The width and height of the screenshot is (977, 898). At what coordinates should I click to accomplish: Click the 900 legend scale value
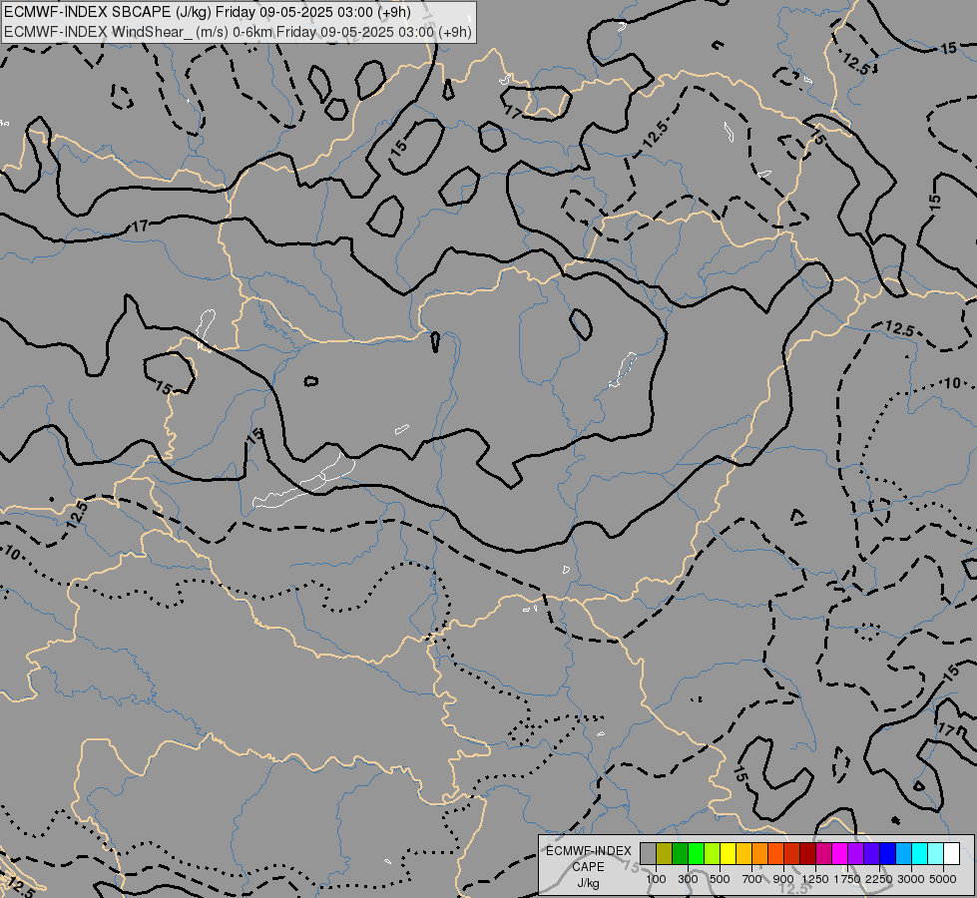point(783,879)
